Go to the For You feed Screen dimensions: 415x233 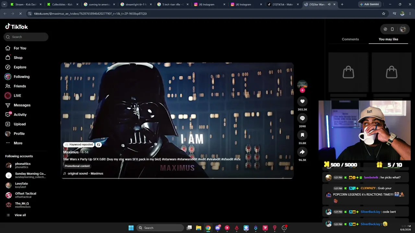(20, 48)
